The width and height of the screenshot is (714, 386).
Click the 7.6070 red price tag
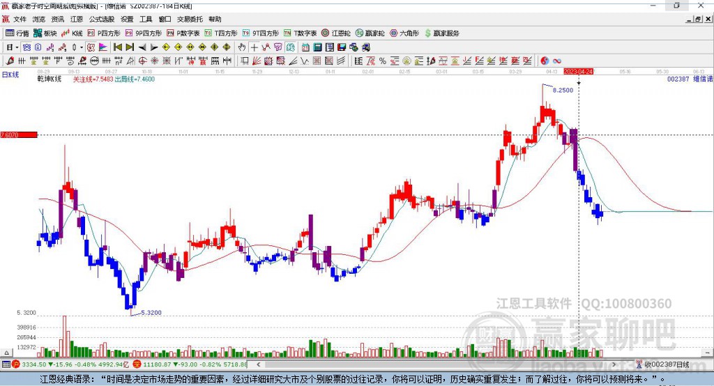click(x=19, y=134)
